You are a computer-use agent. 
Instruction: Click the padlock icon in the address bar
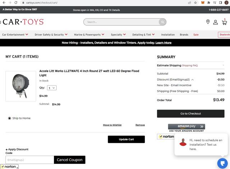(x=23, y=3)
